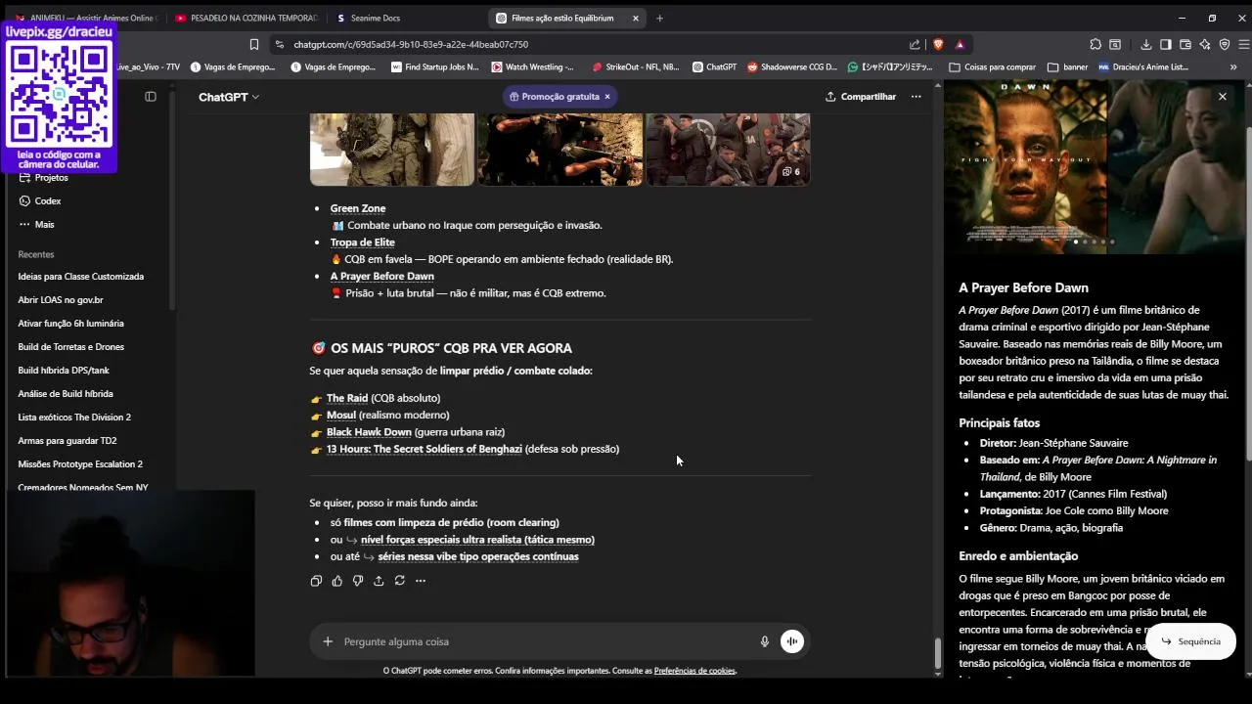
Task: Open the middle soldiers image thumbnail
Action: [560, 149]
